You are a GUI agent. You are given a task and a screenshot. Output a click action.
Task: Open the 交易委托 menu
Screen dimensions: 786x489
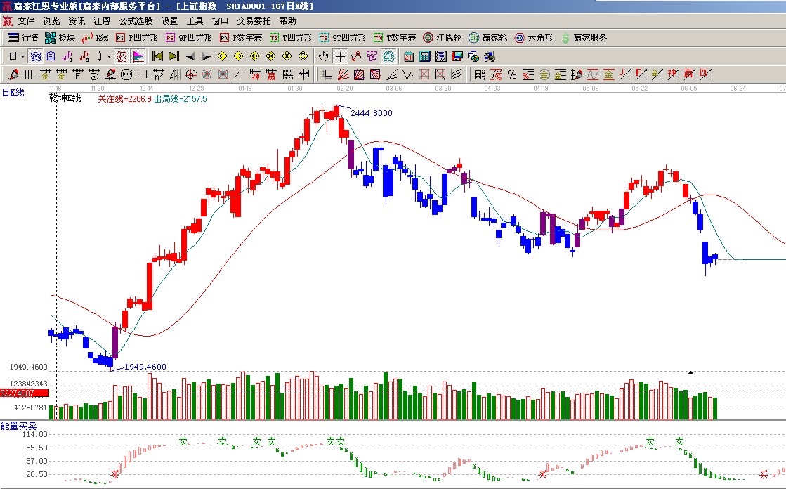click(253, 21)
